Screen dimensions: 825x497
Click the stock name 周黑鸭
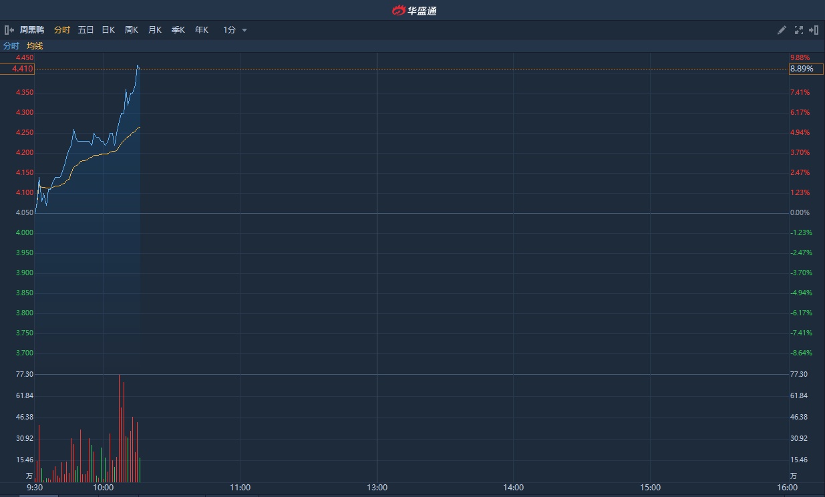point(32,30)
